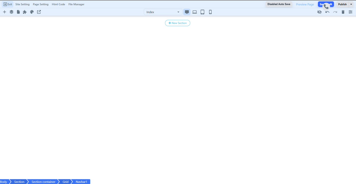356x184 pixels.
Task: Open the Index page dropdown
Action: point(163,12)
